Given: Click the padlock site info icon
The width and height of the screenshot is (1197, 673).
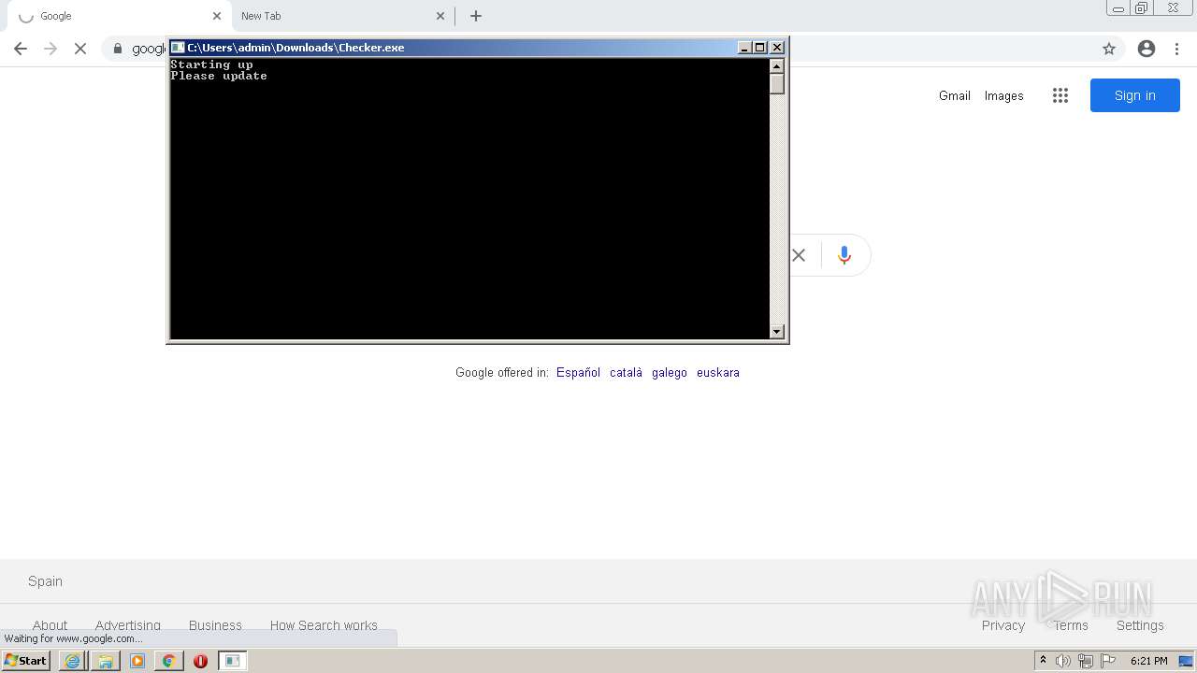Looking at the screenshot, I should point(118,49).
